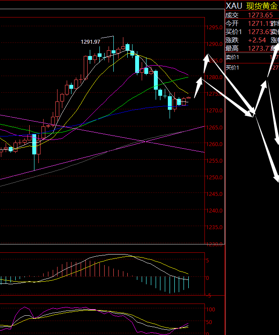Viewport: 279px width, 335px height.
Task: Click the XAU symbol code
Action: pos(234,6)
